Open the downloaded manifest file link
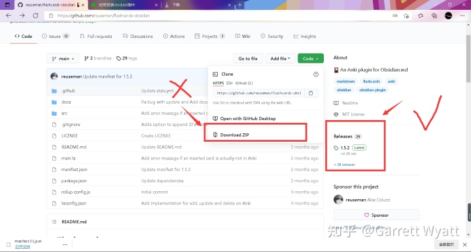The height and width of the screenshot is (252, 471). pos(23,247)
